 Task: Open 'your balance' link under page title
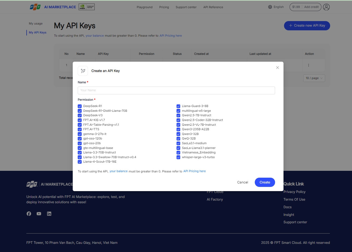(95, 36)
